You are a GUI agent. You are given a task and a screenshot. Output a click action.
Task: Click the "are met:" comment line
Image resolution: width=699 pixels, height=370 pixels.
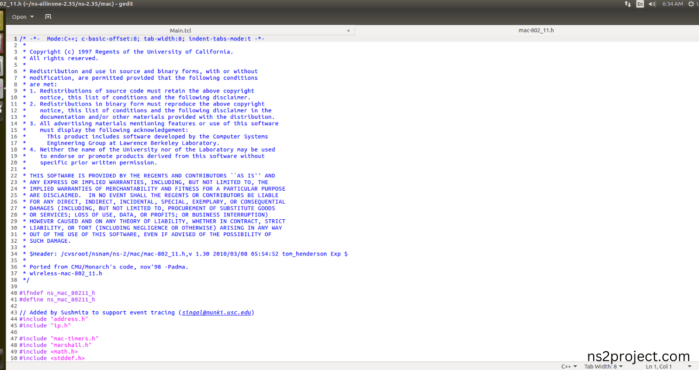click(x=40, y=85)
